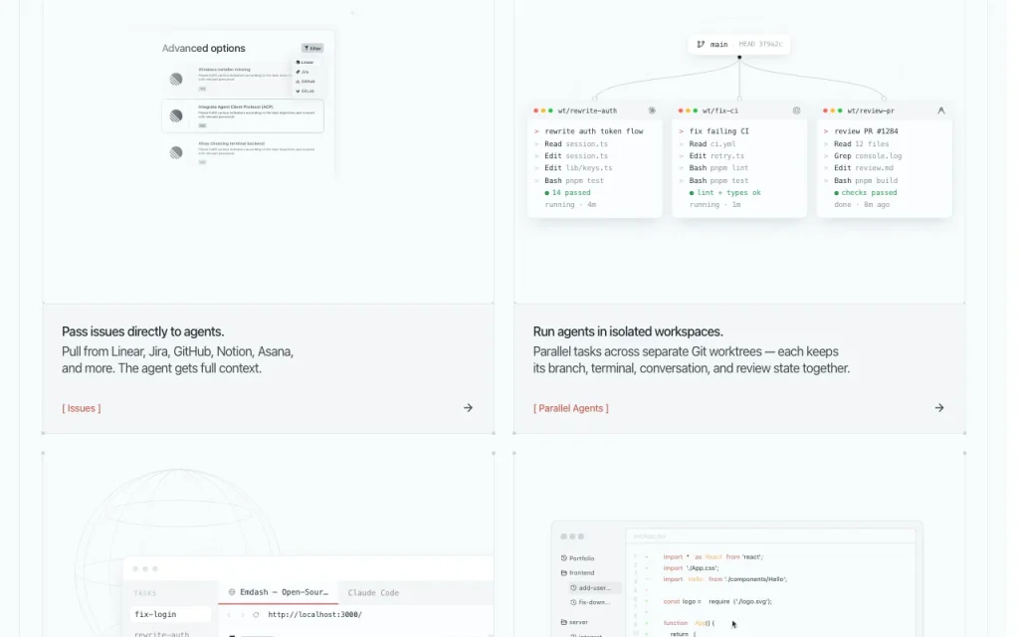Click avatar icon of the ACP issue

tap(176, 115)
